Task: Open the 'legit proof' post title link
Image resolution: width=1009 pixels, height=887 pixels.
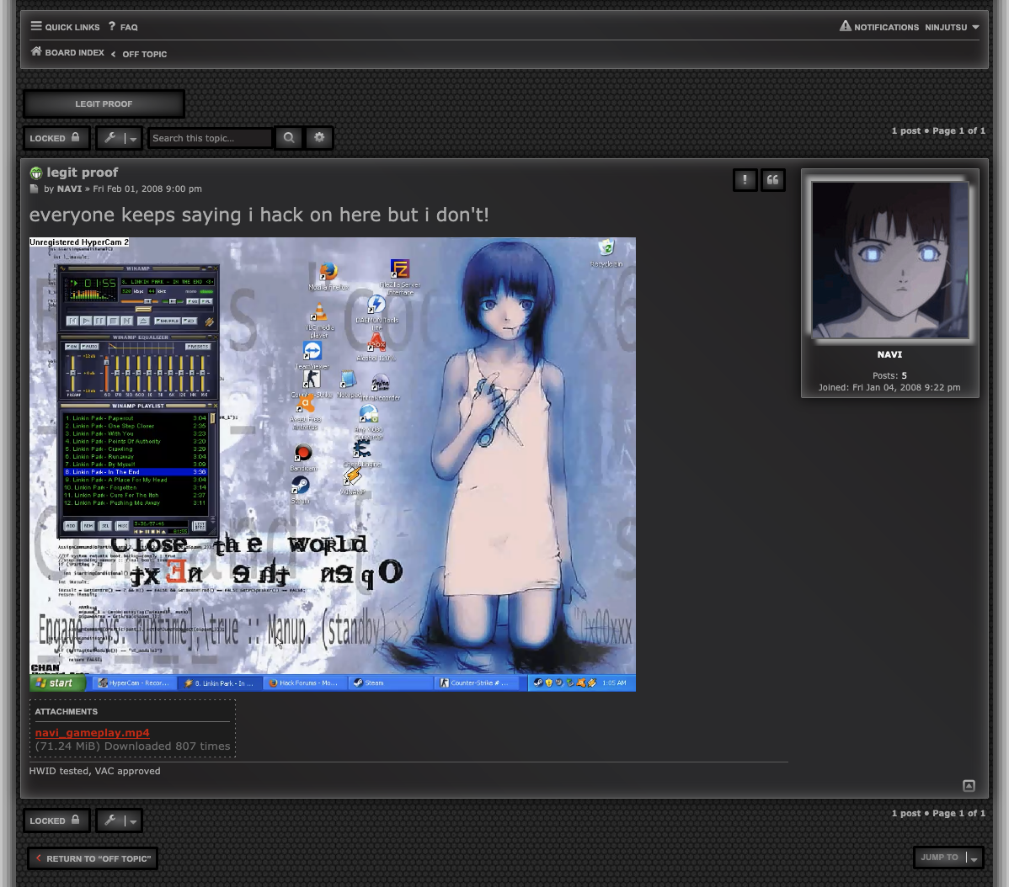Action: coord(83,173)
